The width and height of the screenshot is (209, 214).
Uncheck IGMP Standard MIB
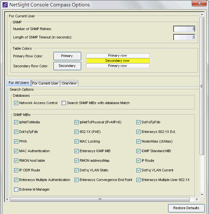click(x=138, y=151)
